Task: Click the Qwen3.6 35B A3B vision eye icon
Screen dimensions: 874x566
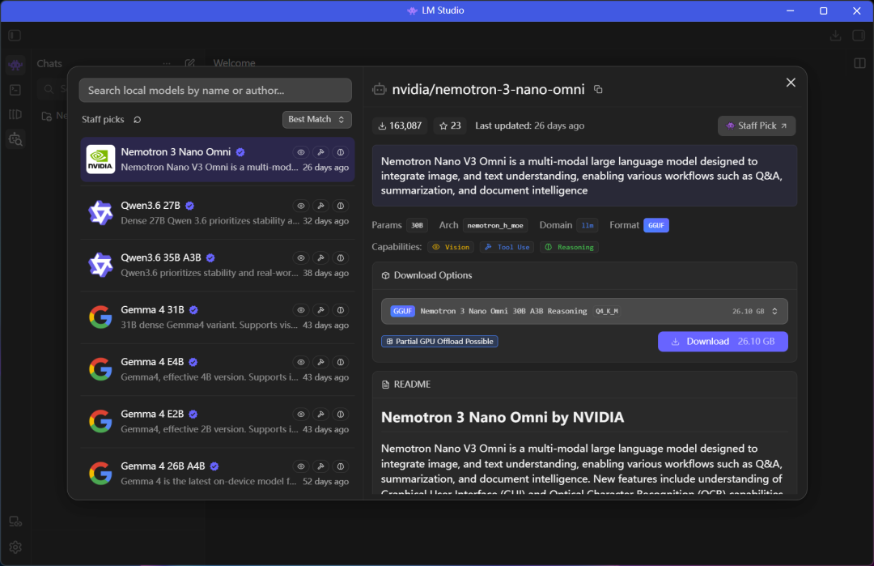Action: (x=300, y=257)
